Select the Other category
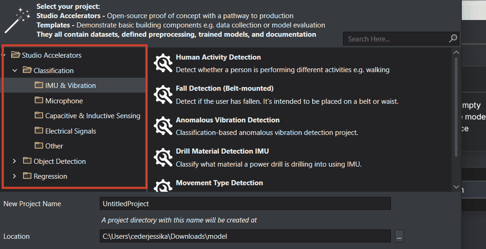This screenshot has height=249, width=486. click(x=54, y=146)
